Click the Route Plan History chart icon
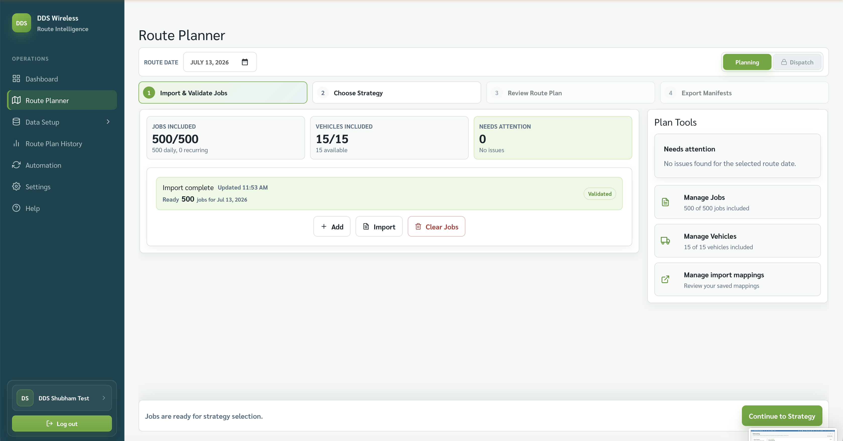The image size is (843, 441). (x=16, y=143)
